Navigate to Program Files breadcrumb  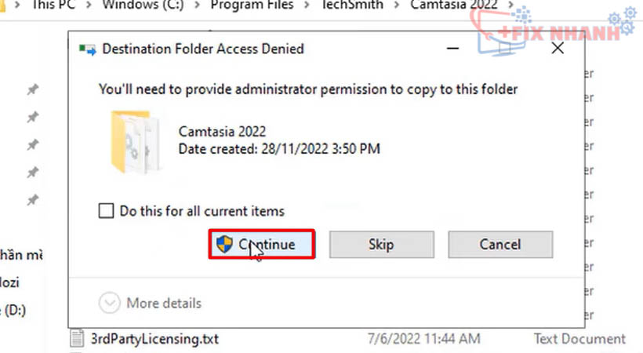coord(252,5)
